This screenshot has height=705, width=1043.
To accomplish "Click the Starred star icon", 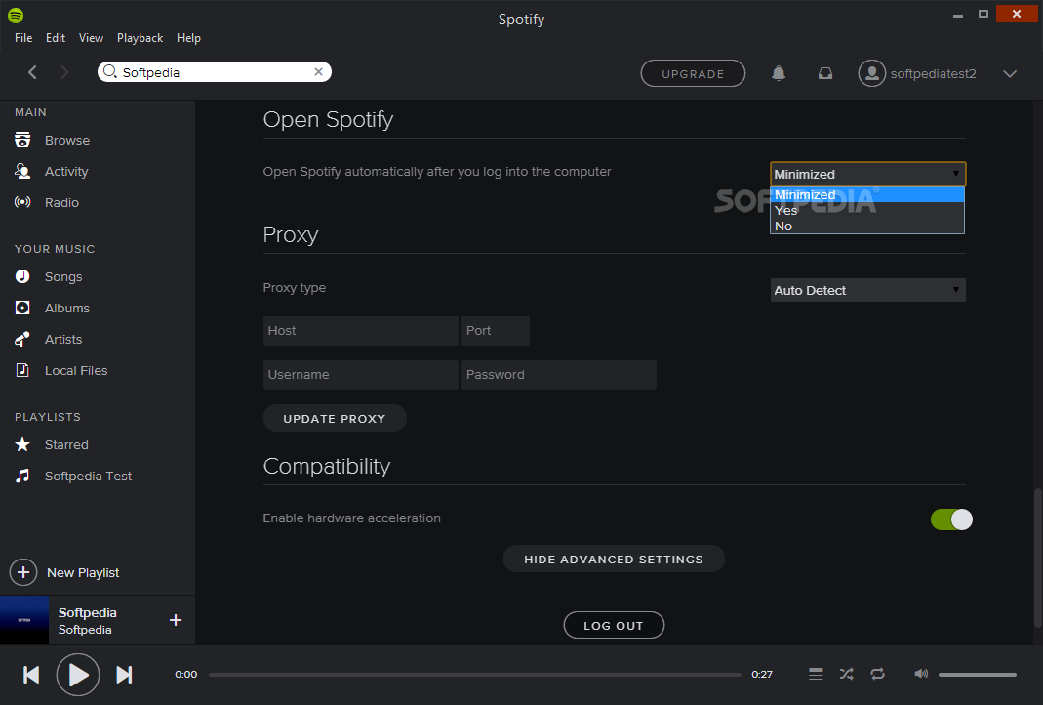I will pos(22,444).
